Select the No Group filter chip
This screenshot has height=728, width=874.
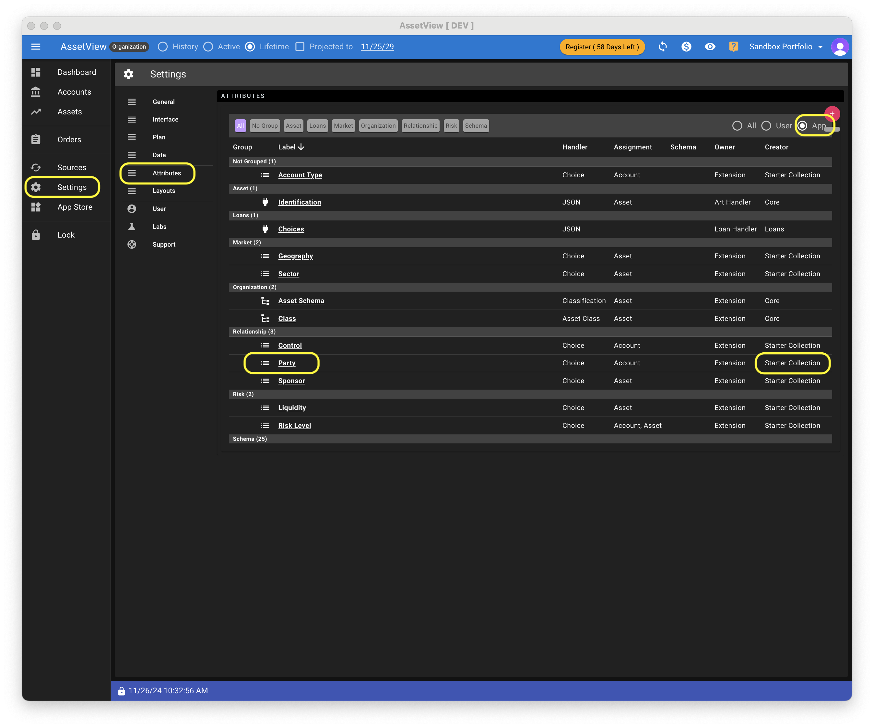click(x=265, y=126)
